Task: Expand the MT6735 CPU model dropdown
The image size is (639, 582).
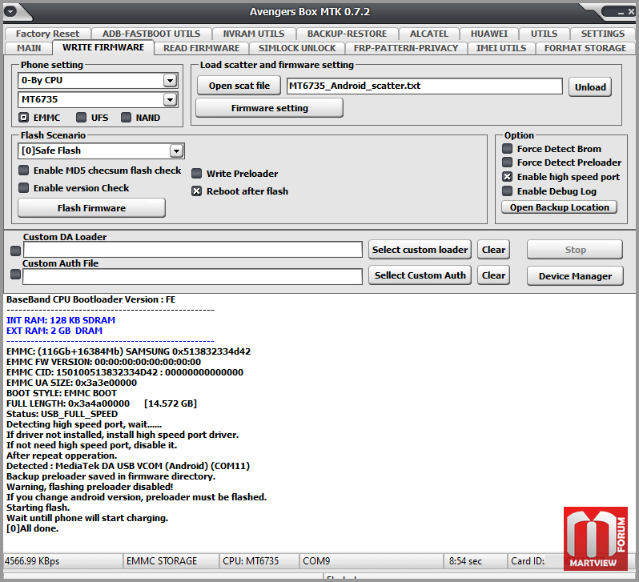Action: click(x=170, y=99)
